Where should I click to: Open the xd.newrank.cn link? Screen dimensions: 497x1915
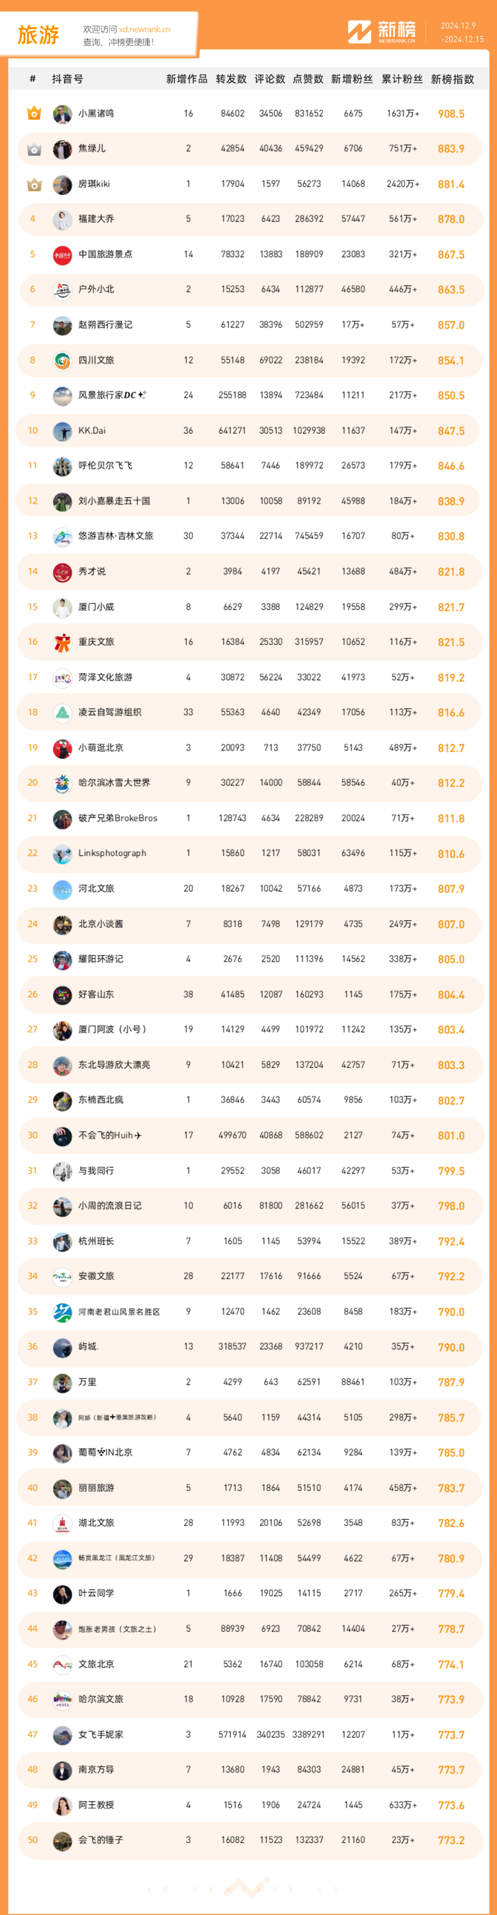[144, 30]
